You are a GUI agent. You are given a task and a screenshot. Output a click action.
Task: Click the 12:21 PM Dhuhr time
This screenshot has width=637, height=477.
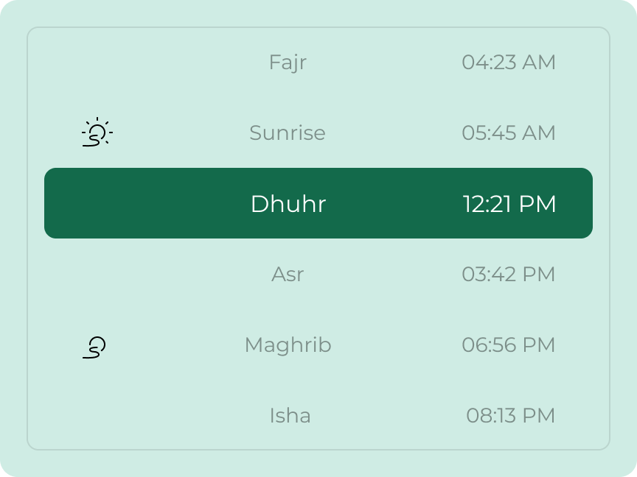coord(509,204)
